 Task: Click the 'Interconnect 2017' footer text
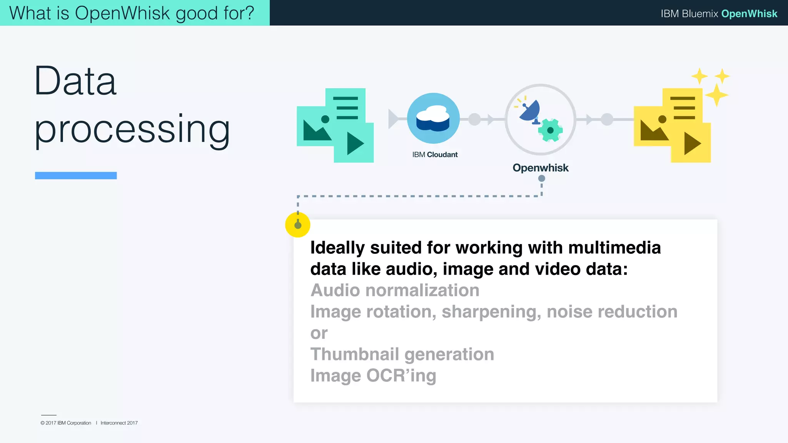[119, 423]
